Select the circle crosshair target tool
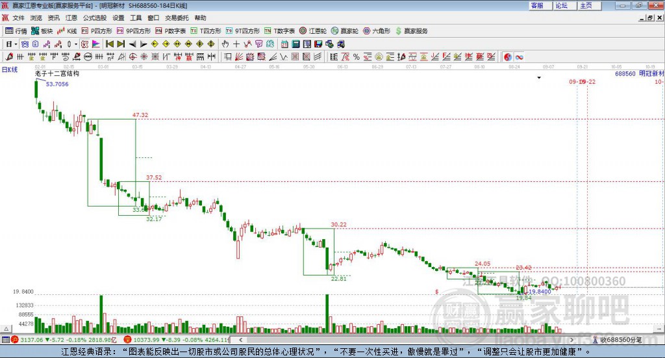Screen dimensions: 665x358 pos(132,57)
